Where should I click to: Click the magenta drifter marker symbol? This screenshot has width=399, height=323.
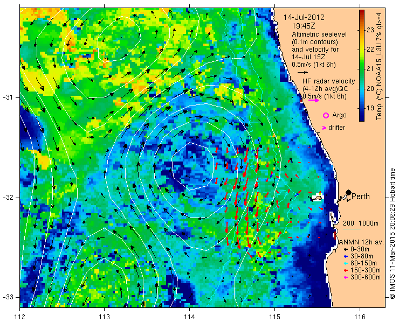tap(324, 128)
